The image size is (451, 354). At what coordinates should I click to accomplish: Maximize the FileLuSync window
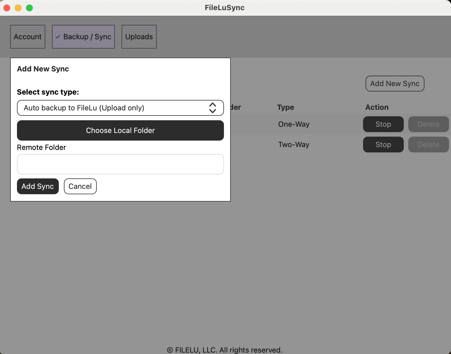point(29,8)
